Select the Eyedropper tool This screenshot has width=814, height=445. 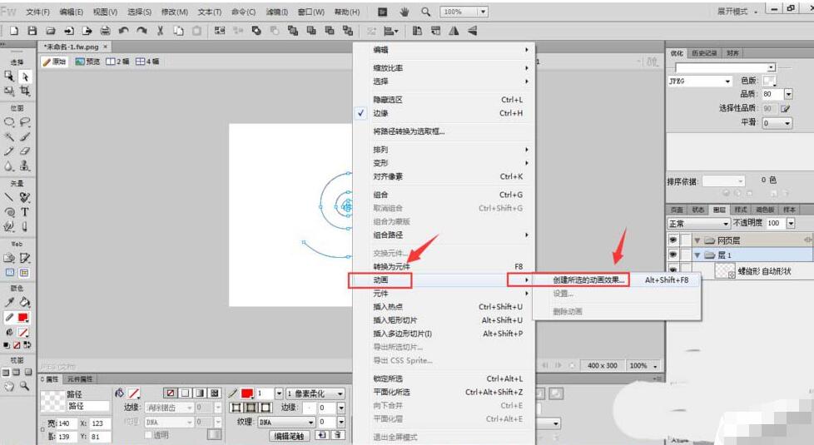[9, 302]
